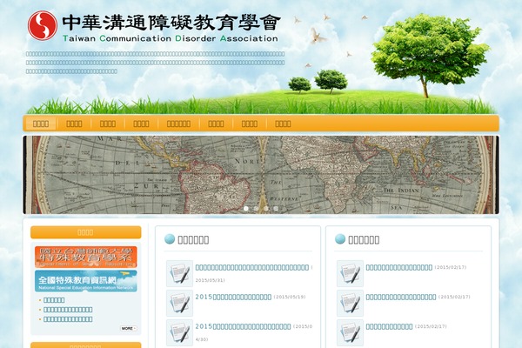Open the document icon beside the 2015/05/19 entry
Viewport: 522px width, 348px height.
[x=179, y=303]
